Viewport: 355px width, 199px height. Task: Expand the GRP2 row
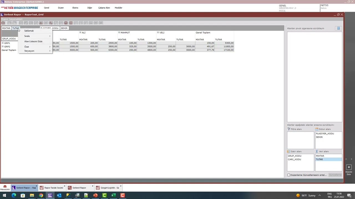tap(3, 46)
